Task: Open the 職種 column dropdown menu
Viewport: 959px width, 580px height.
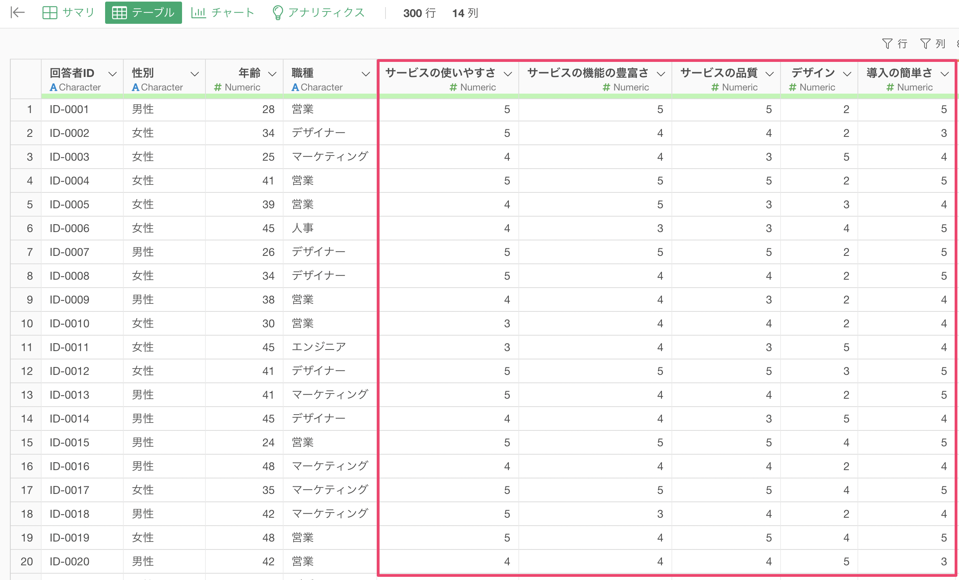Action: [366, 74]
